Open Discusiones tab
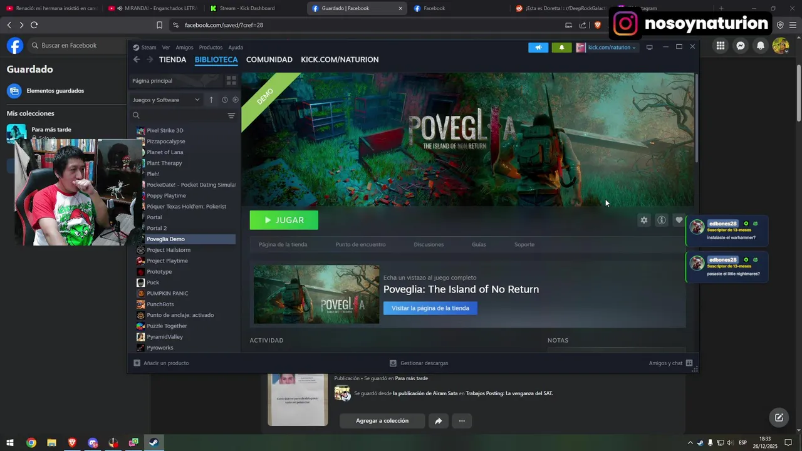This screenshot has height=451, width=802. (429, 244)
